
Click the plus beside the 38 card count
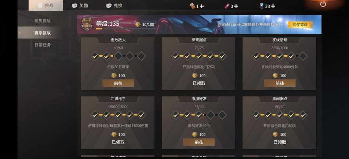coord(273,6)
